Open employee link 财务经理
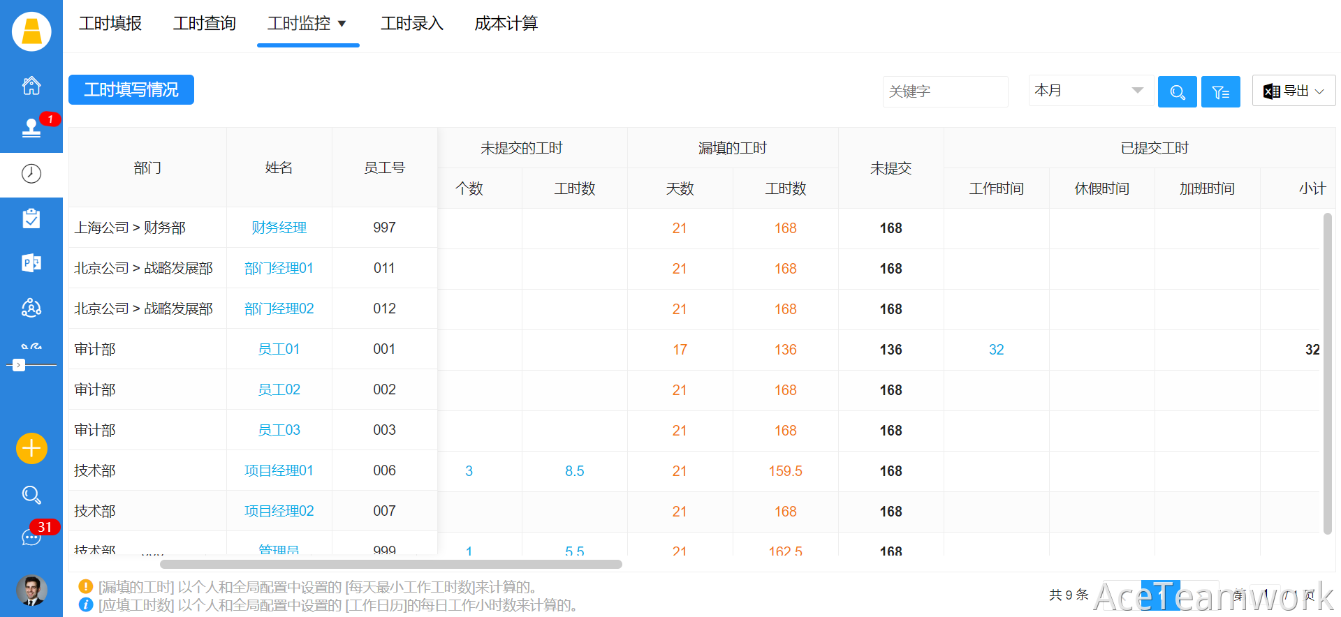Image resolution: width=1341 pixels, height=617 pixels. 279,228
